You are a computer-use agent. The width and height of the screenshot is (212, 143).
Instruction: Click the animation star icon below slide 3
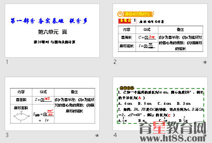97,135
